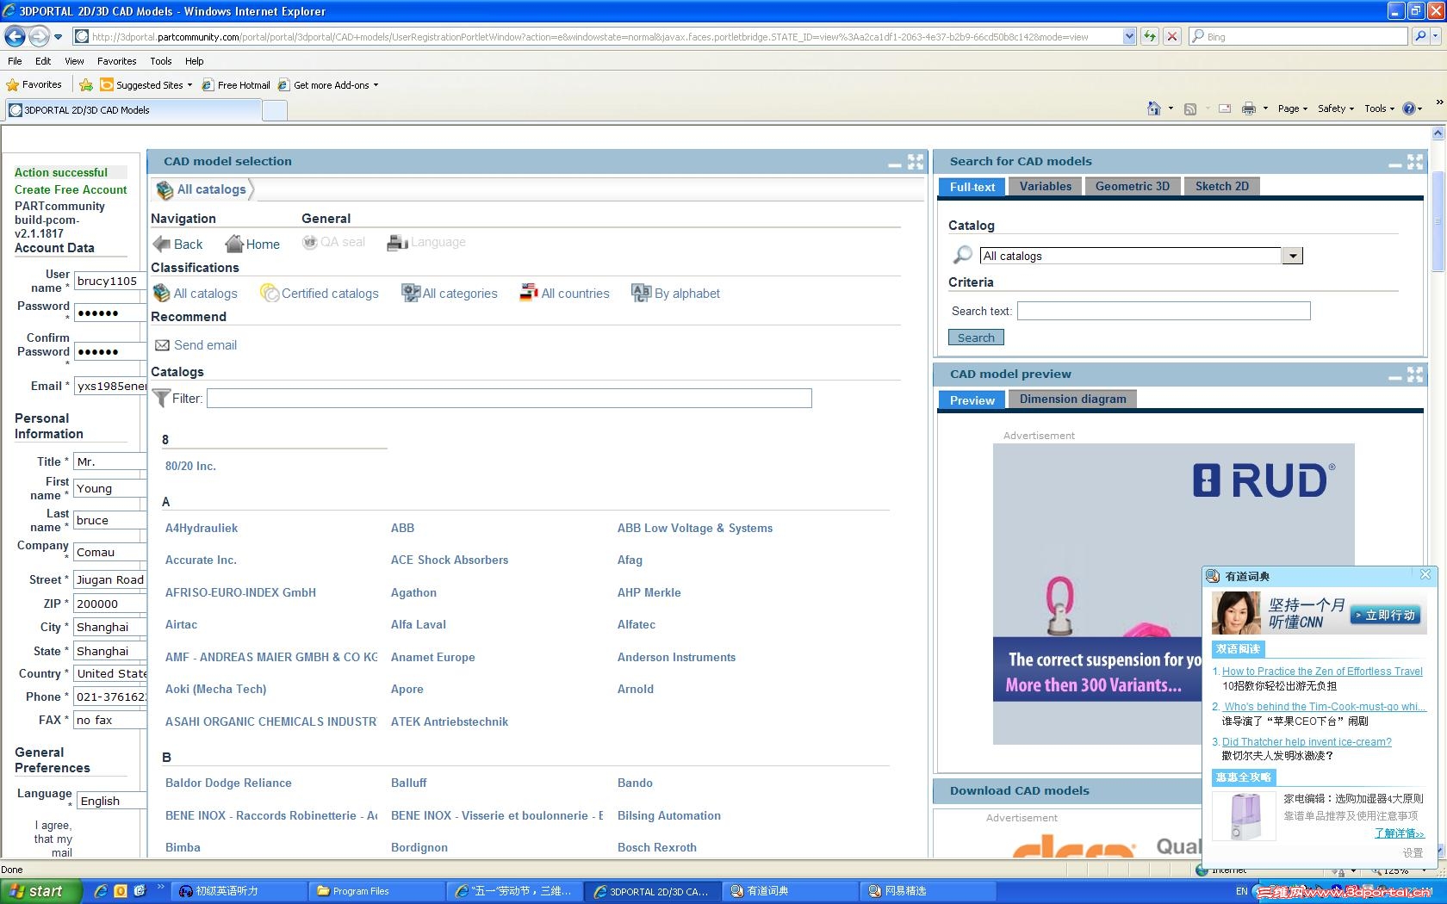
Task: Click the catalog Filter input field
Action: [509, 398]
